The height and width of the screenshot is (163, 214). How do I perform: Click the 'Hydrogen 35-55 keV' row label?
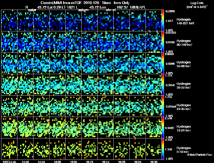(x=184, y=85)
